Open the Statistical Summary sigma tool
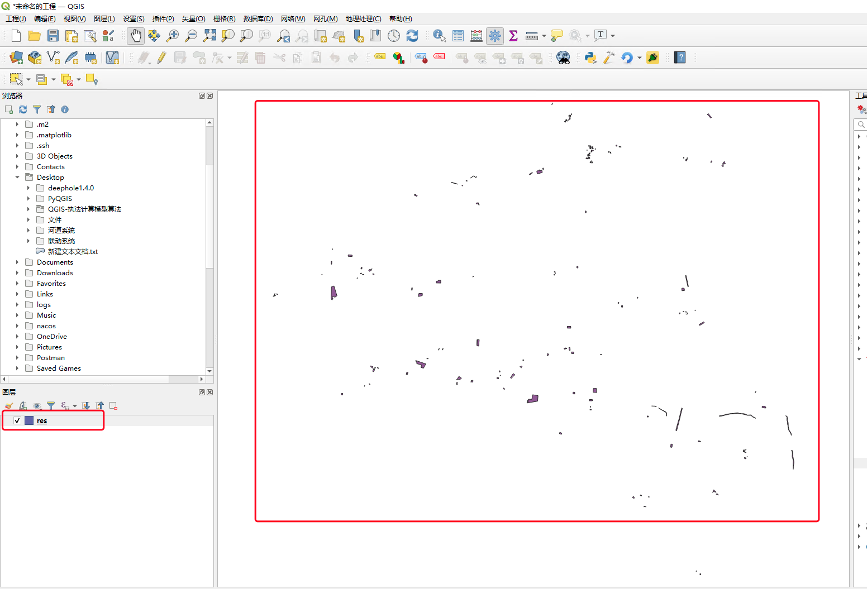This screenshot has height=589, width=867. [x=513, y=36]
